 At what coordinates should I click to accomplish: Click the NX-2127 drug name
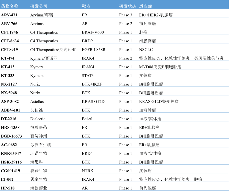coord(9,84)
